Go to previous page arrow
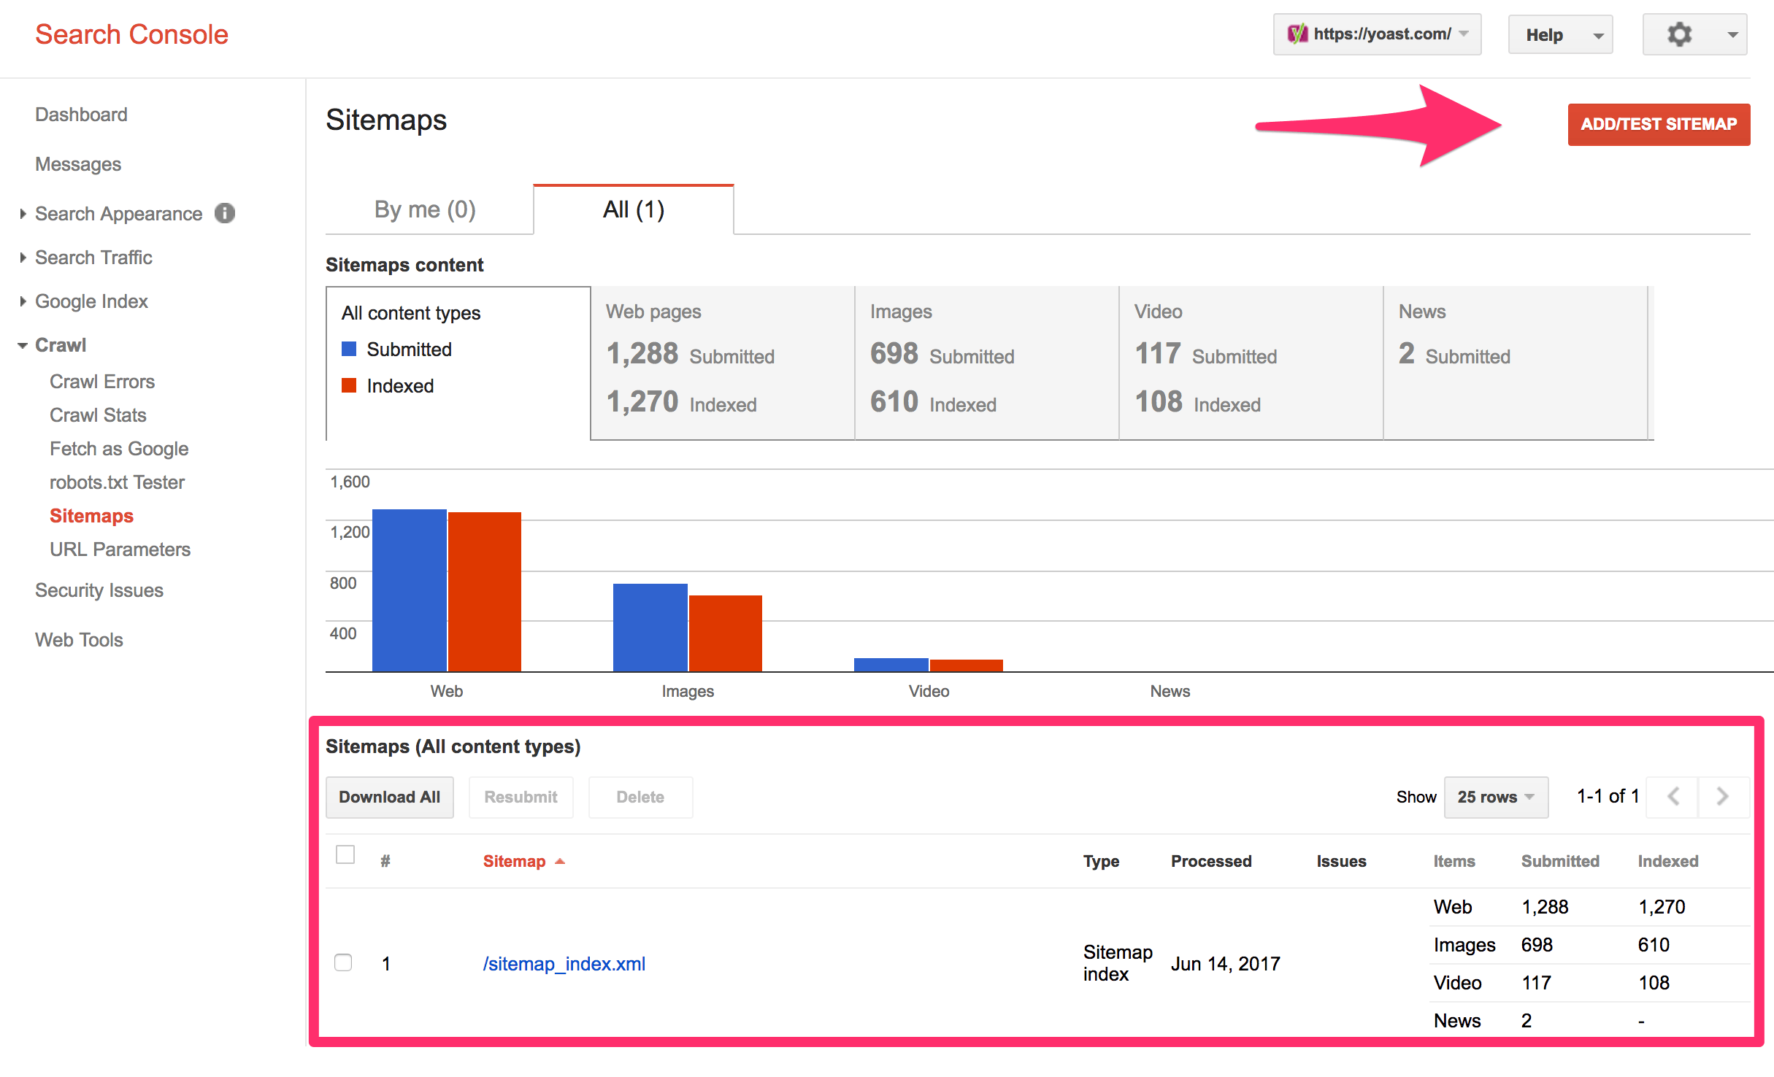The width and height of the screenshot is (1774, 1077). (1673, 796)
